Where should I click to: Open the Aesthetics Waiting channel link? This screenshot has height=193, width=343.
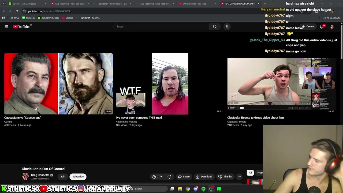tap(126, 122)
